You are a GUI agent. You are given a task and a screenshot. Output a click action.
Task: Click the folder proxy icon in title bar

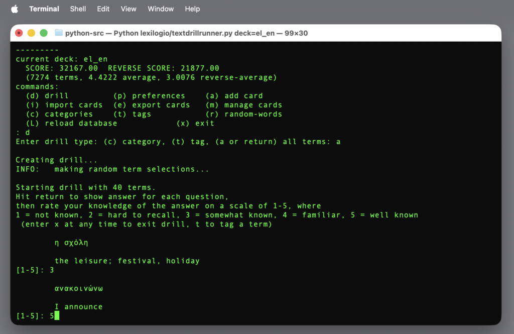59,33
